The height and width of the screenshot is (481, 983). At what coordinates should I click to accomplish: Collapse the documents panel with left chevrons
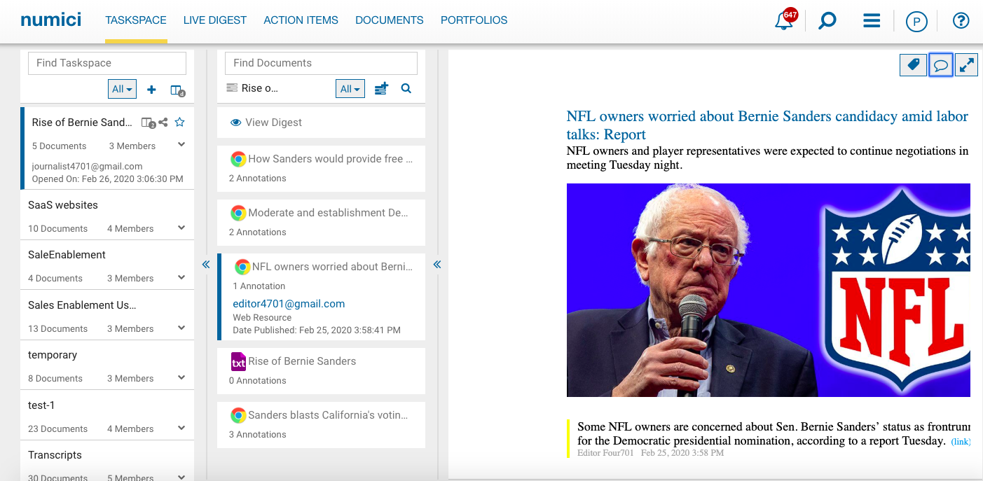tap(437, 264)
